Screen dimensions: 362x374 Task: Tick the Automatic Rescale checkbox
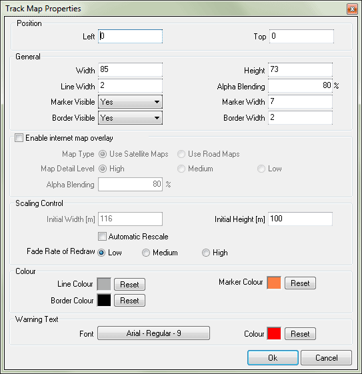(x=102, y=237)
